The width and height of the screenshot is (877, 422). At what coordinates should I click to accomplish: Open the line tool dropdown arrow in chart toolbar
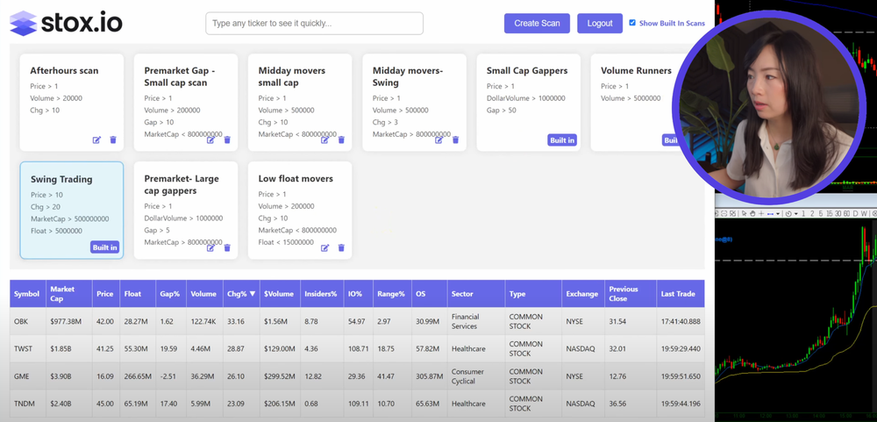point(778,214)
